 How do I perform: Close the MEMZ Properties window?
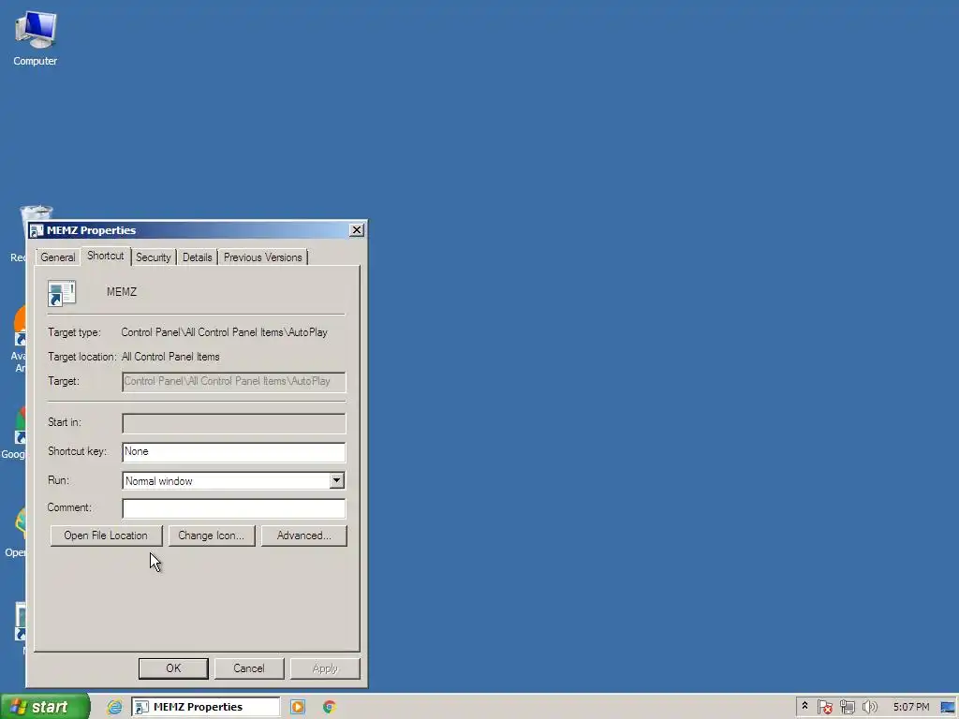(357, 230)
